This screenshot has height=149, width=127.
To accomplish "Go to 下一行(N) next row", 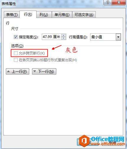I will click(x=44, y=71).
